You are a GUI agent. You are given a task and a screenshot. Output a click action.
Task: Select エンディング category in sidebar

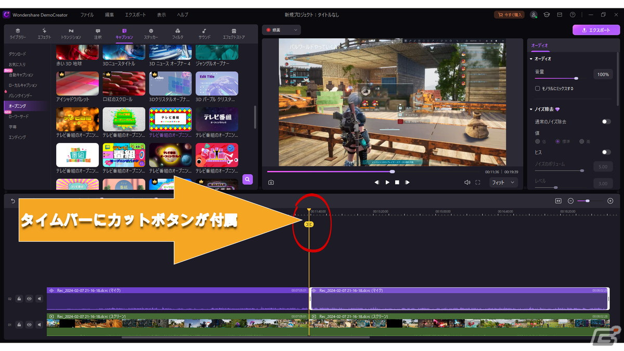click(17, 137)
